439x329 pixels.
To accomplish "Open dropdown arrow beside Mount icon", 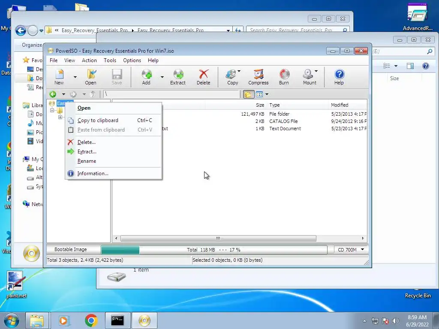I will (x=316, y=71).
